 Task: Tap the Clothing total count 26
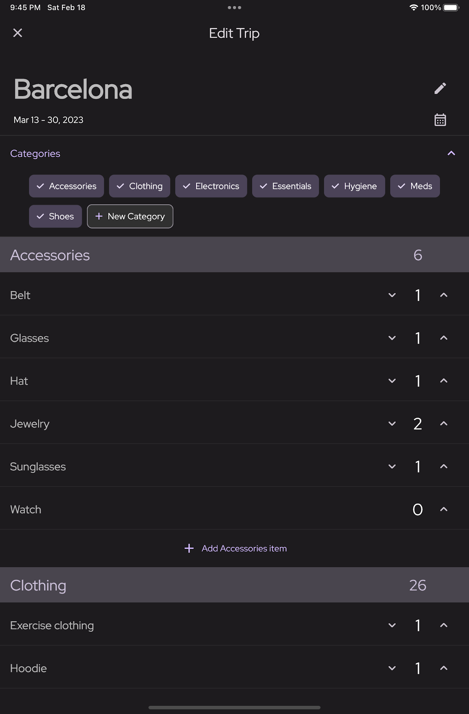point(418,585)
